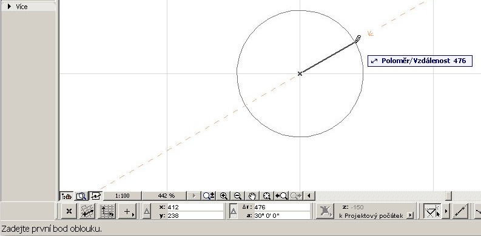Screen dimensions: 481x236
Task: Toggle relative delta for x/y coordinates
Action: point(147,211)
